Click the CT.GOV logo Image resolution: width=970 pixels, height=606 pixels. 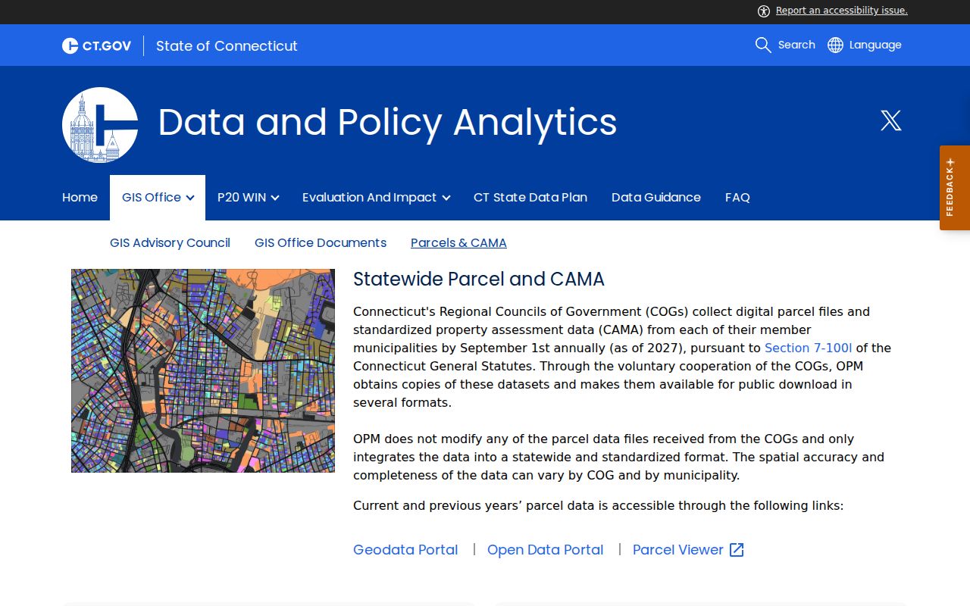(96, 45)
